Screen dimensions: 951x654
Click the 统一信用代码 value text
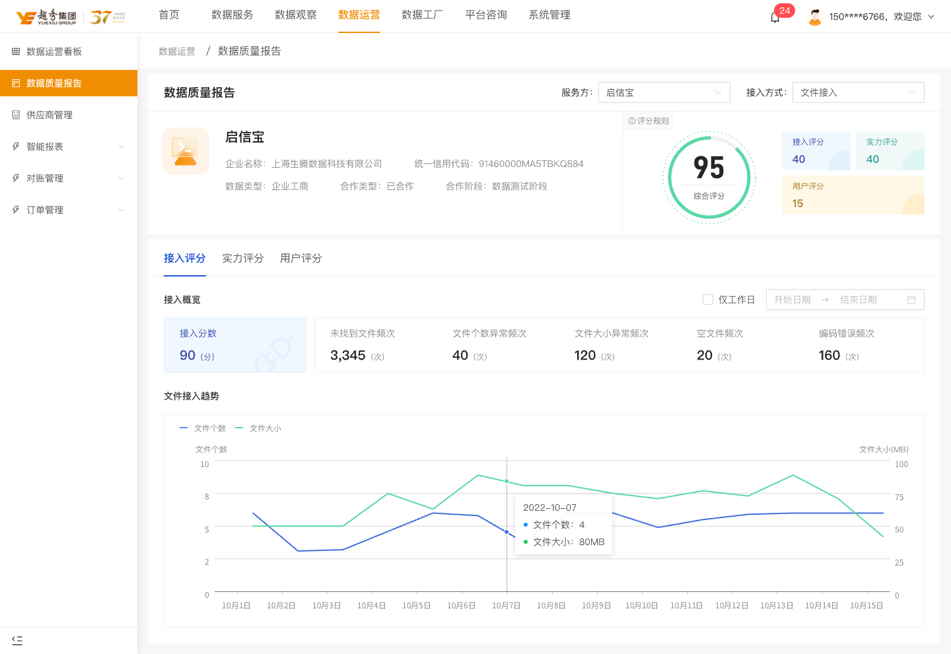pyautogui.click(x=531, y=164)
